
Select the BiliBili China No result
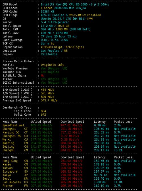click(x=42, y=76)
